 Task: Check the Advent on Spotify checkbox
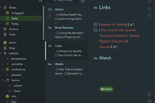pos(95,25)
